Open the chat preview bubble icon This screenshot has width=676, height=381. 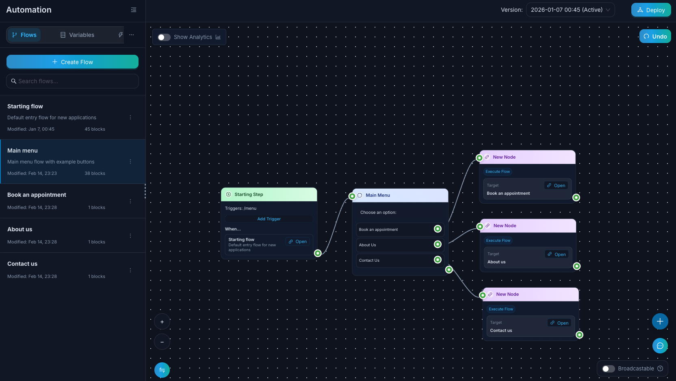(x=660, y=346)
